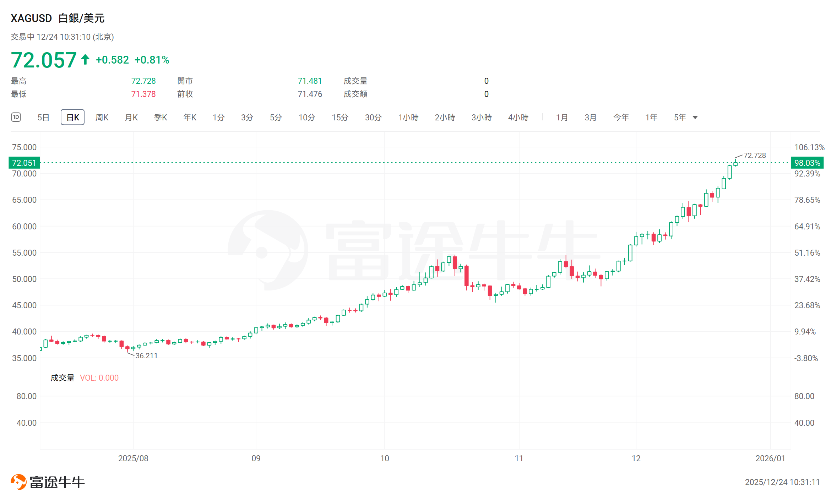Click the Futu bull logo icon
This screenshot has width=831, height=500.
click(18, 482)
